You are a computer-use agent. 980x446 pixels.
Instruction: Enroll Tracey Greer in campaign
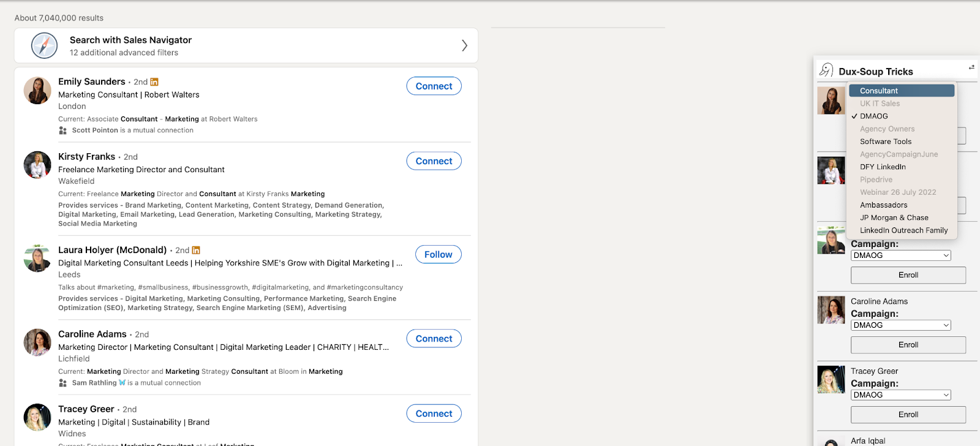(908, 415)
